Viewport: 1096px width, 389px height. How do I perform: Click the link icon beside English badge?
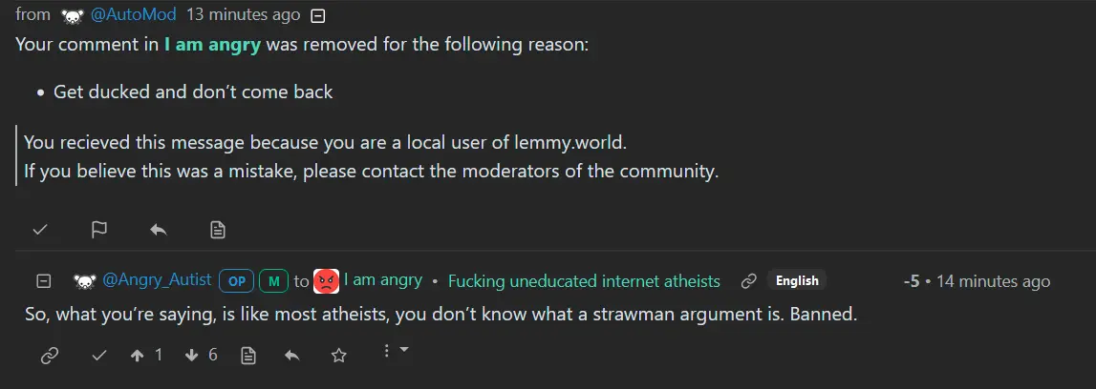pos(749,280)
